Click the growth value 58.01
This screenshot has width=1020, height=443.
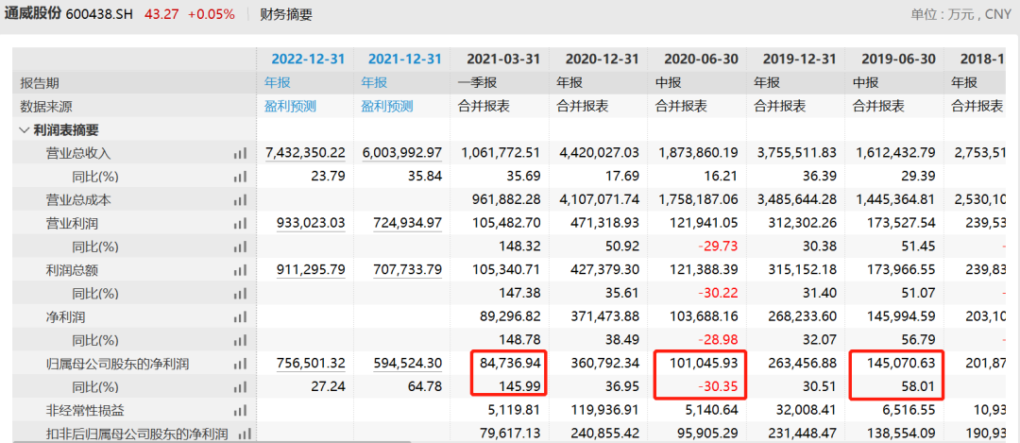click(921, 387)
